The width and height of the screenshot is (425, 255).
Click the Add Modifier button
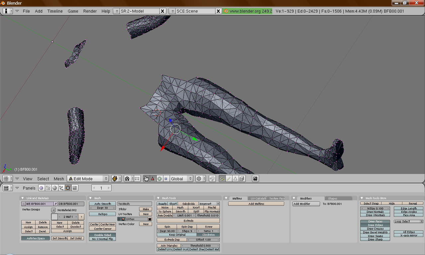[306, 204]
